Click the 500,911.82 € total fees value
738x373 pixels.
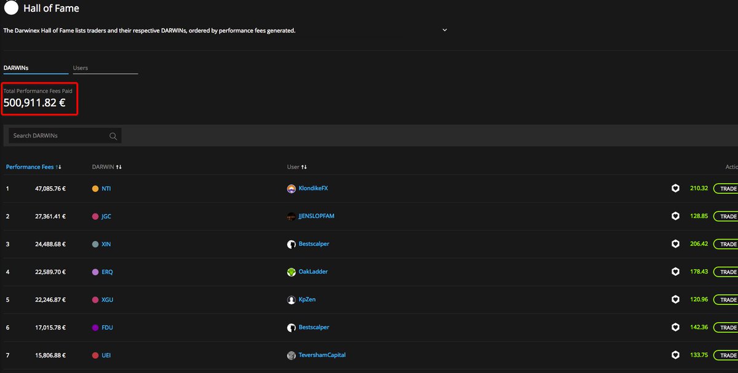pyautogui.click(x=34, y=103)
